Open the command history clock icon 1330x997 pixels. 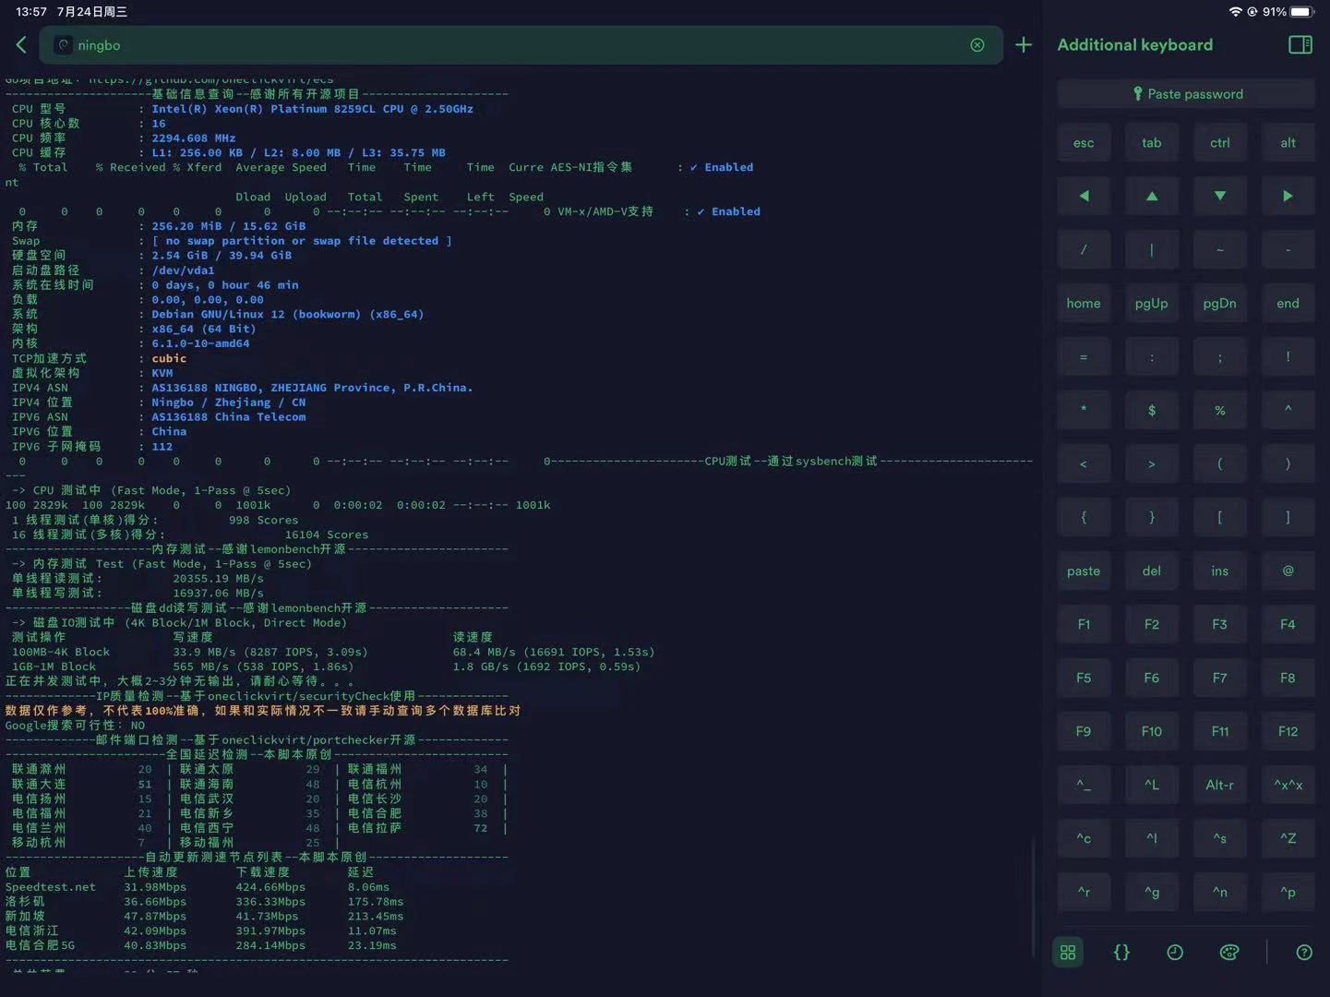point(1175,953)
